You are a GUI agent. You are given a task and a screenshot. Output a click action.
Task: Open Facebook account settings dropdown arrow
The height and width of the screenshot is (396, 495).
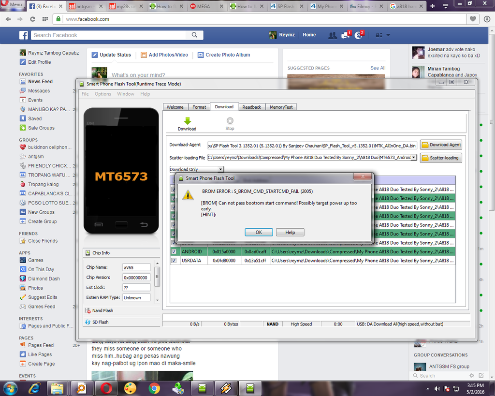[388, 35]
